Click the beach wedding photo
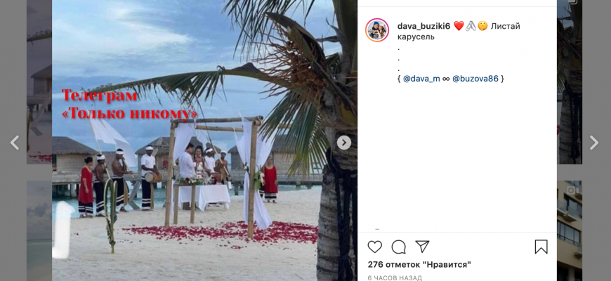611x281 pixels. click(x=204, y=140)
